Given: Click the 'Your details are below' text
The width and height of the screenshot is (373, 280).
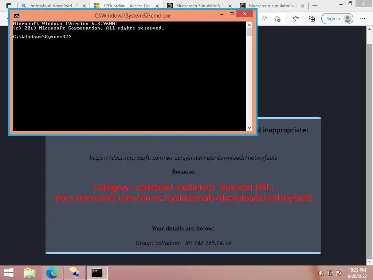Looking at the screenshot, I should click(x=183, y=229).
